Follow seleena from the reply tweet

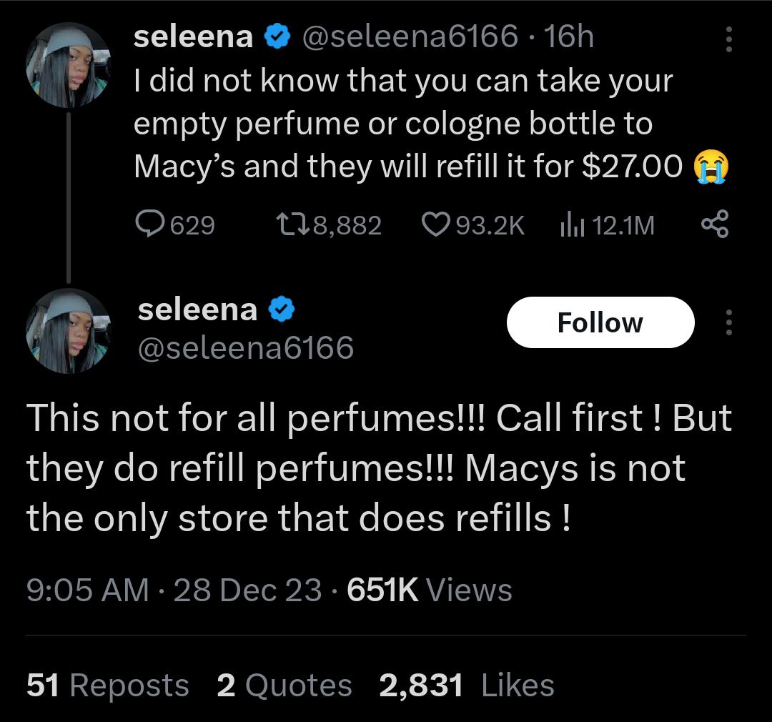click(600, 322)
